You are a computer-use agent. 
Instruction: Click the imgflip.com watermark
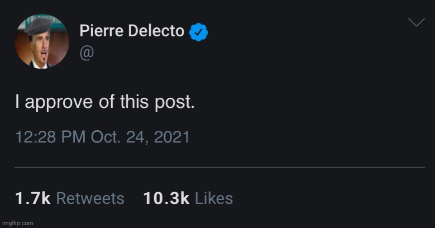[17, 223]
